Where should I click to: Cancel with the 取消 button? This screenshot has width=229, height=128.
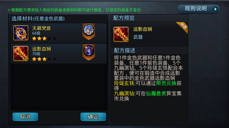[25, 117]
